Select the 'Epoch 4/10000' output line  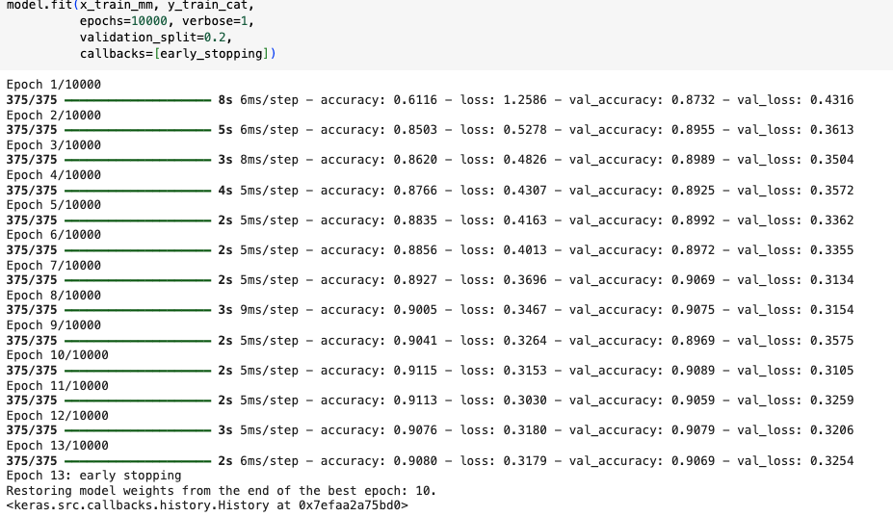(54, 175)
